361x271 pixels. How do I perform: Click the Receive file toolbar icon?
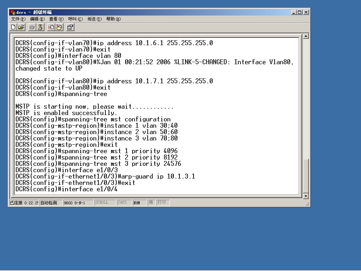tap(59, 27)
